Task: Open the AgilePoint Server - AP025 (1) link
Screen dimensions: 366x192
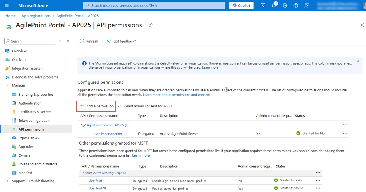Action: 108,125
